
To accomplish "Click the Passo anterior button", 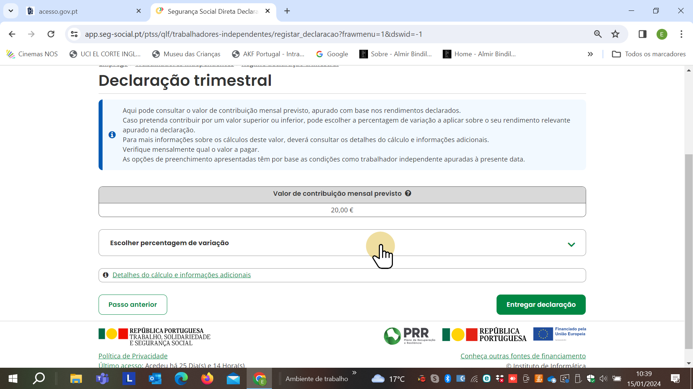I will [x=133, y=305].
